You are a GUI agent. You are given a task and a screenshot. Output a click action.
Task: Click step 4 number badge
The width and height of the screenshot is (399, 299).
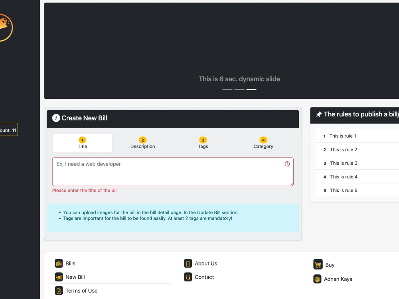click(263, 140)
